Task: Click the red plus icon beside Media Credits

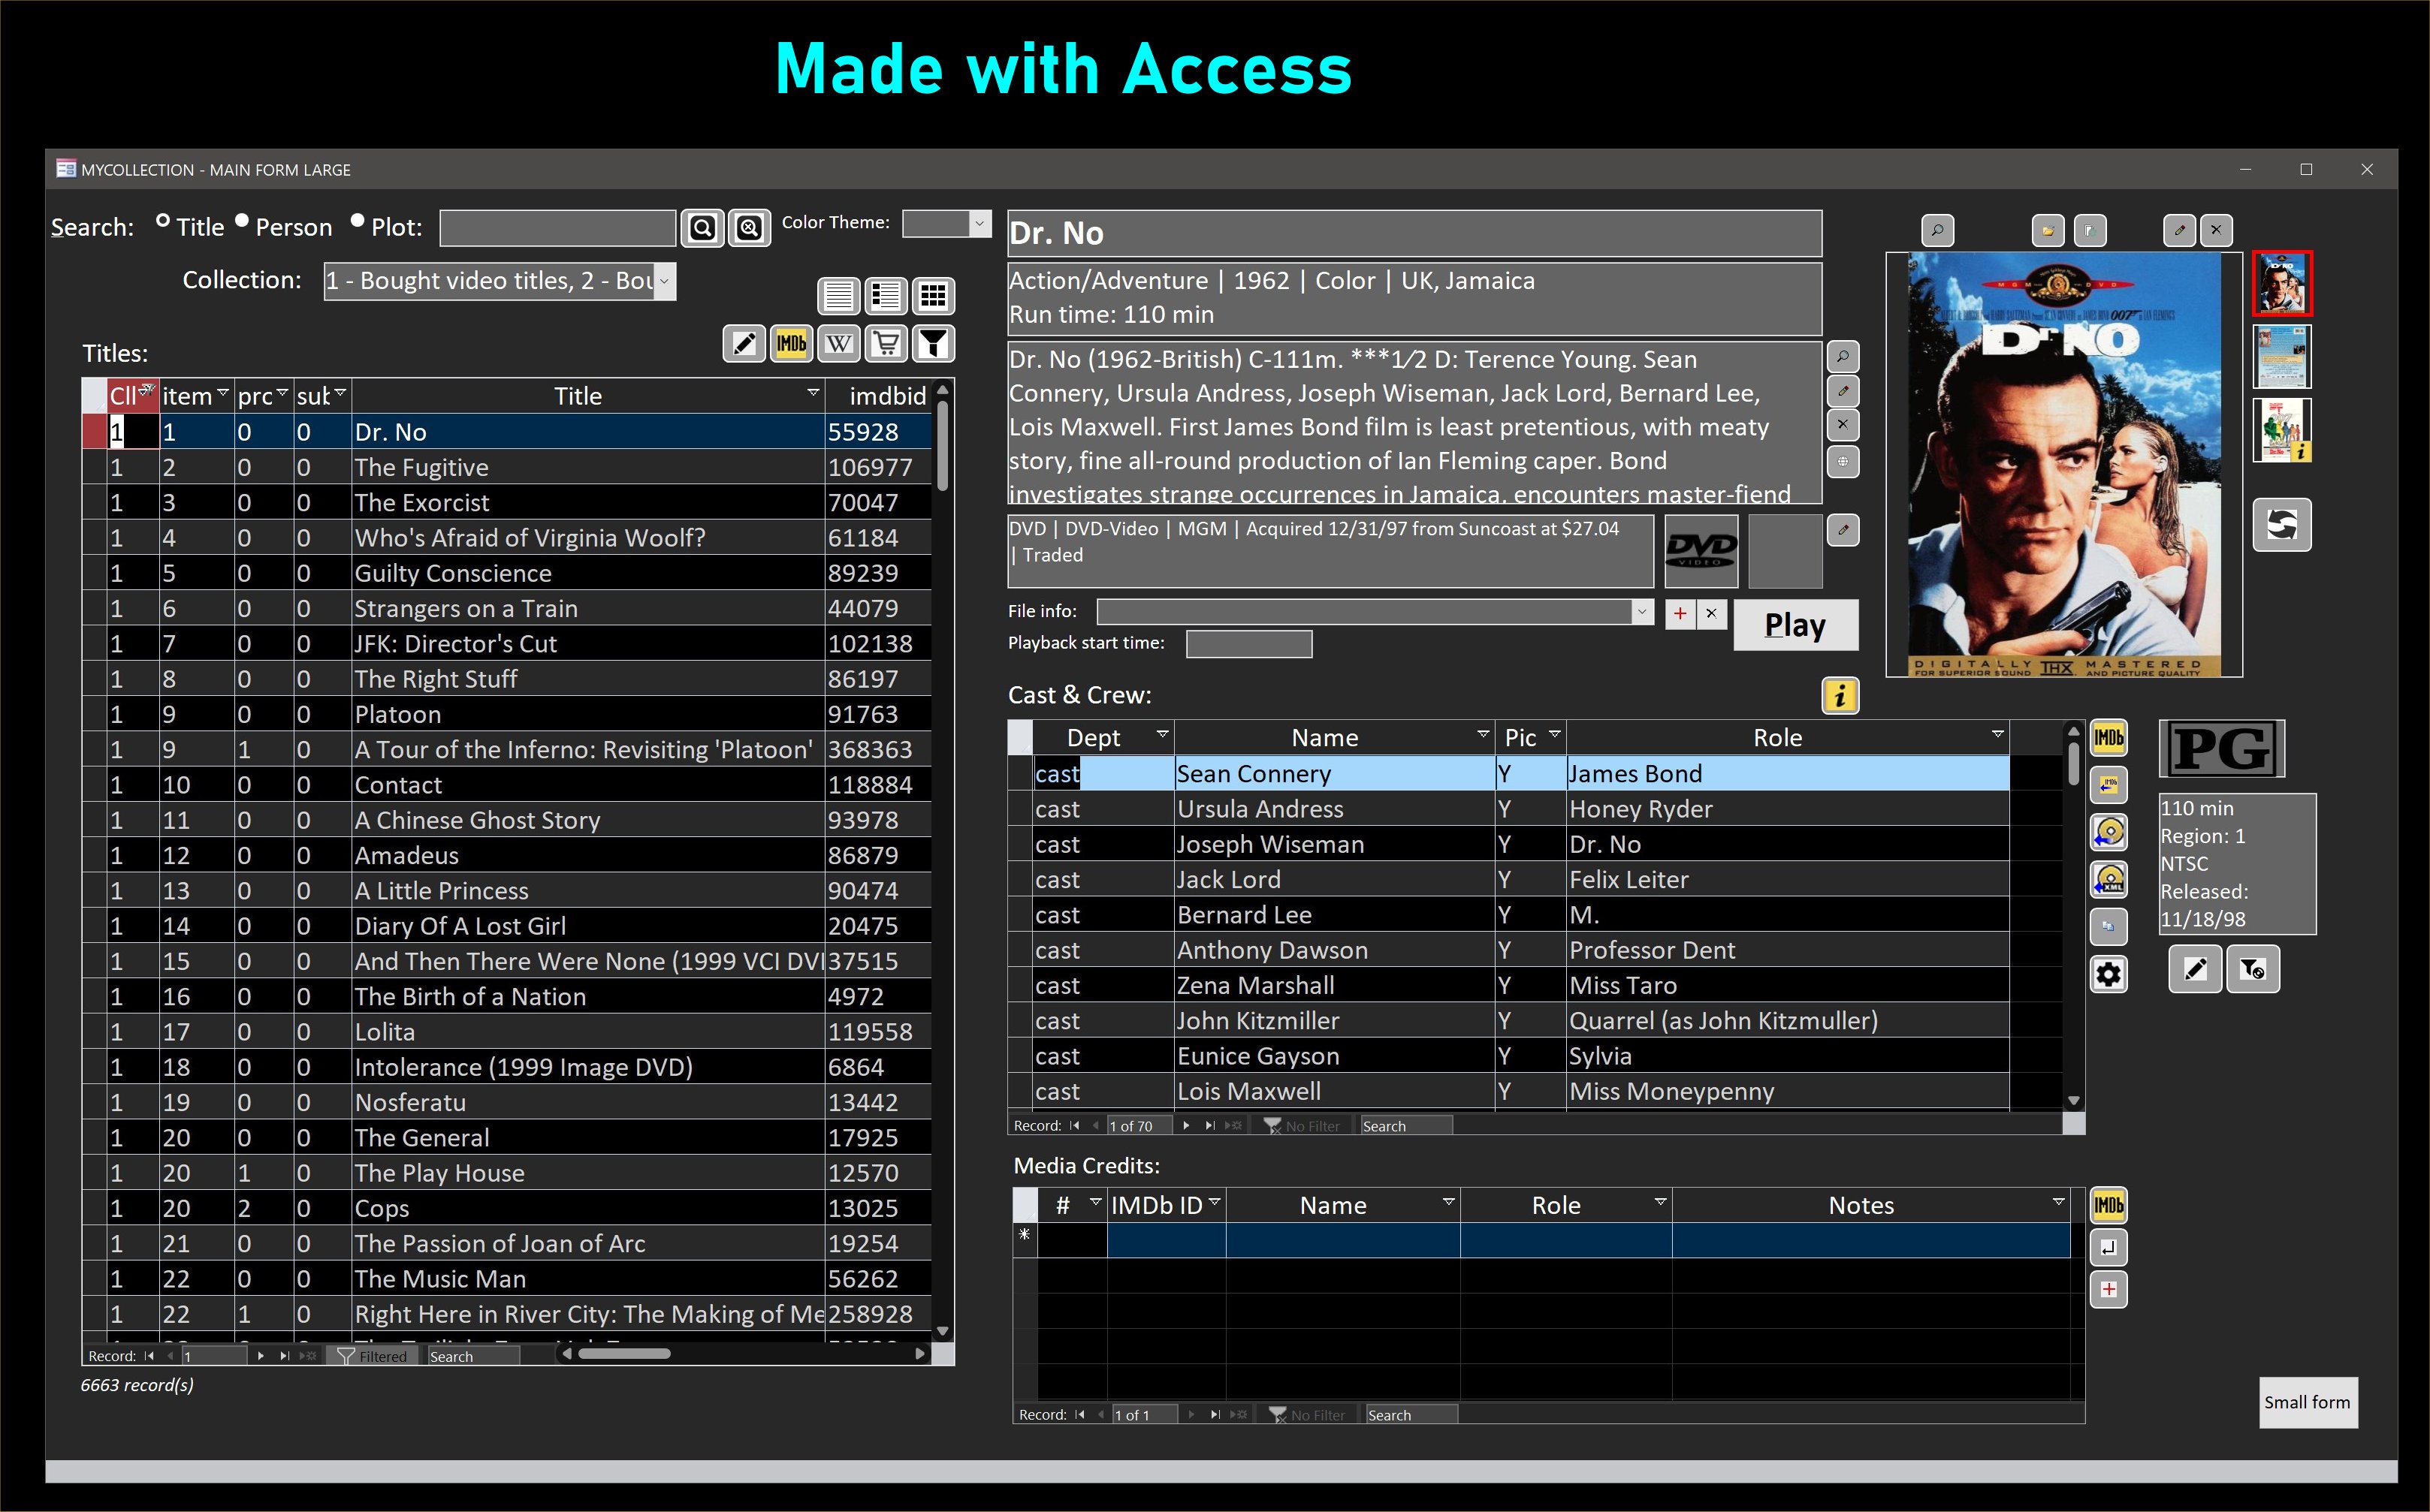Action: point(2108,1290)
